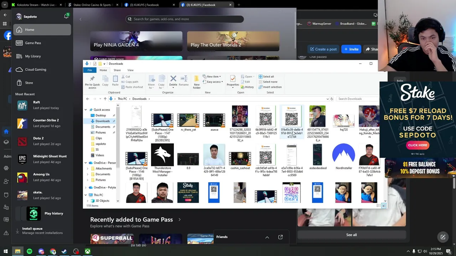Image resolution: width=456 pixels, height=256 pixels.
Task: Click the Xbox search games field
Action: (185, 19)
